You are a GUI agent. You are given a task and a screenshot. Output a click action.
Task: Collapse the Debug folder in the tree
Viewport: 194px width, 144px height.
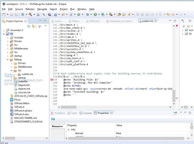[x=8, y=59]
